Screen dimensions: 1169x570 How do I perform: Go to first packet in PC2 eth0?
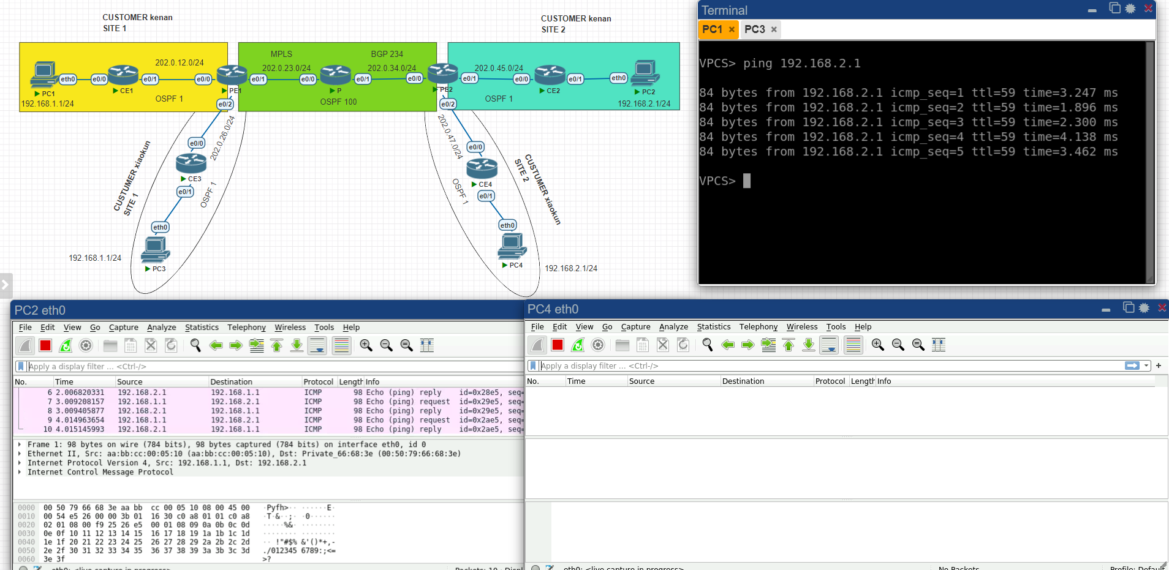277,346
